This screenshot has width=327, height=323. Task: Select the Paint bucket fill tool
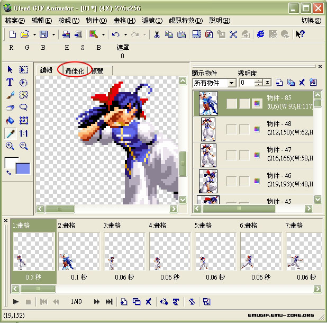point(10,120)
